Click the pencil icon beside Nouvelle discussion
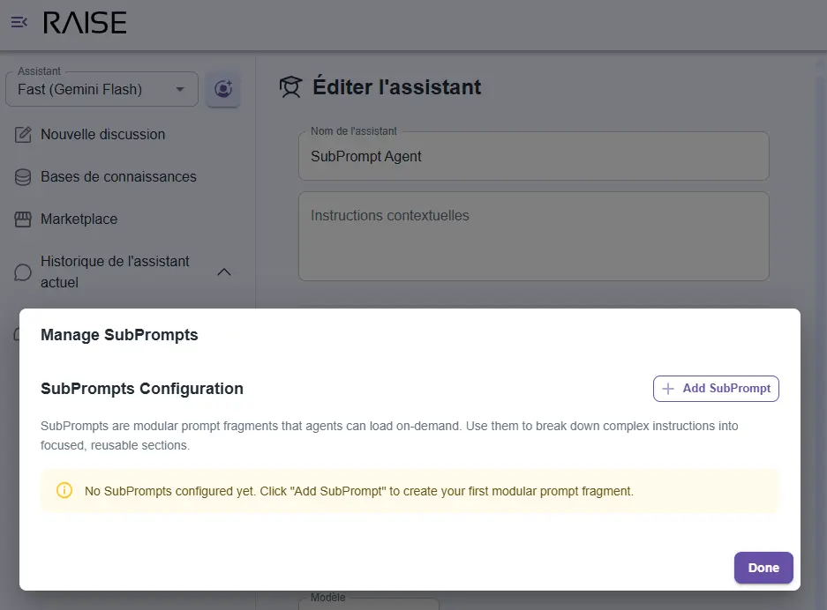827x610 pixels. click(x=24, y=135)
